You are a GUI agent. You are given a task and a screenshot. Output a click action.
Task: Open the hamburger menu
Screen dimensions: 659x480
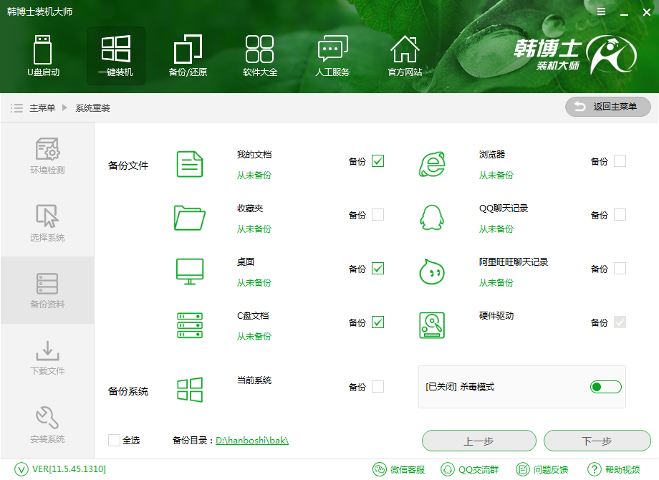click(600, 11)
